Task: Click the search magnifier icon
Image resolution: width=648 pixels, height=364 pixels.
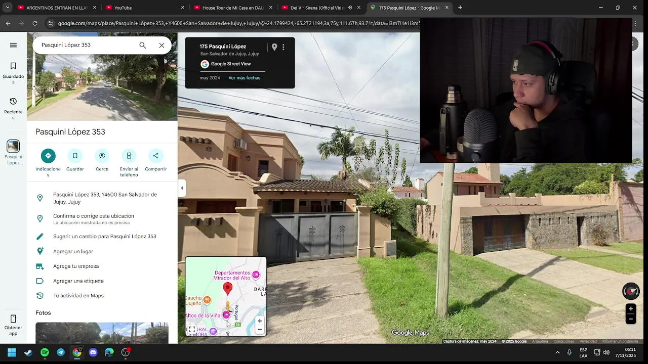Action: (x=143, y=45)
